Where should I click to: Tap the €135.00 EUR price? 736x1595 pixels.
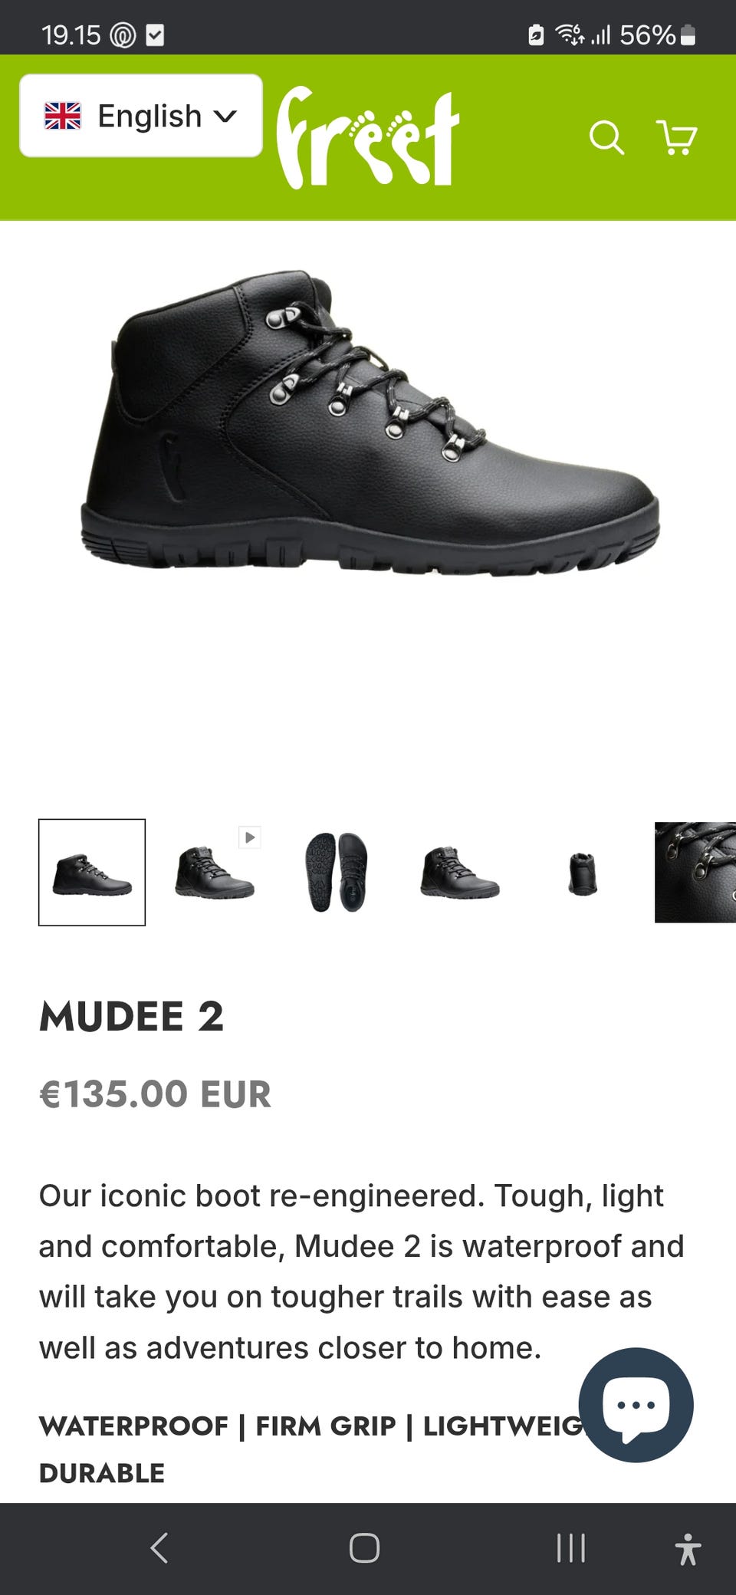click(x=155, y=1094)
